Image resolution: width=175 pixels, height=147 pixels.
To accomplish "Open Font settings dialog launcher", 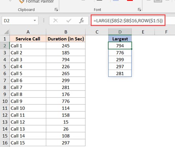I will pyautogui.click(x=139, y=9).
